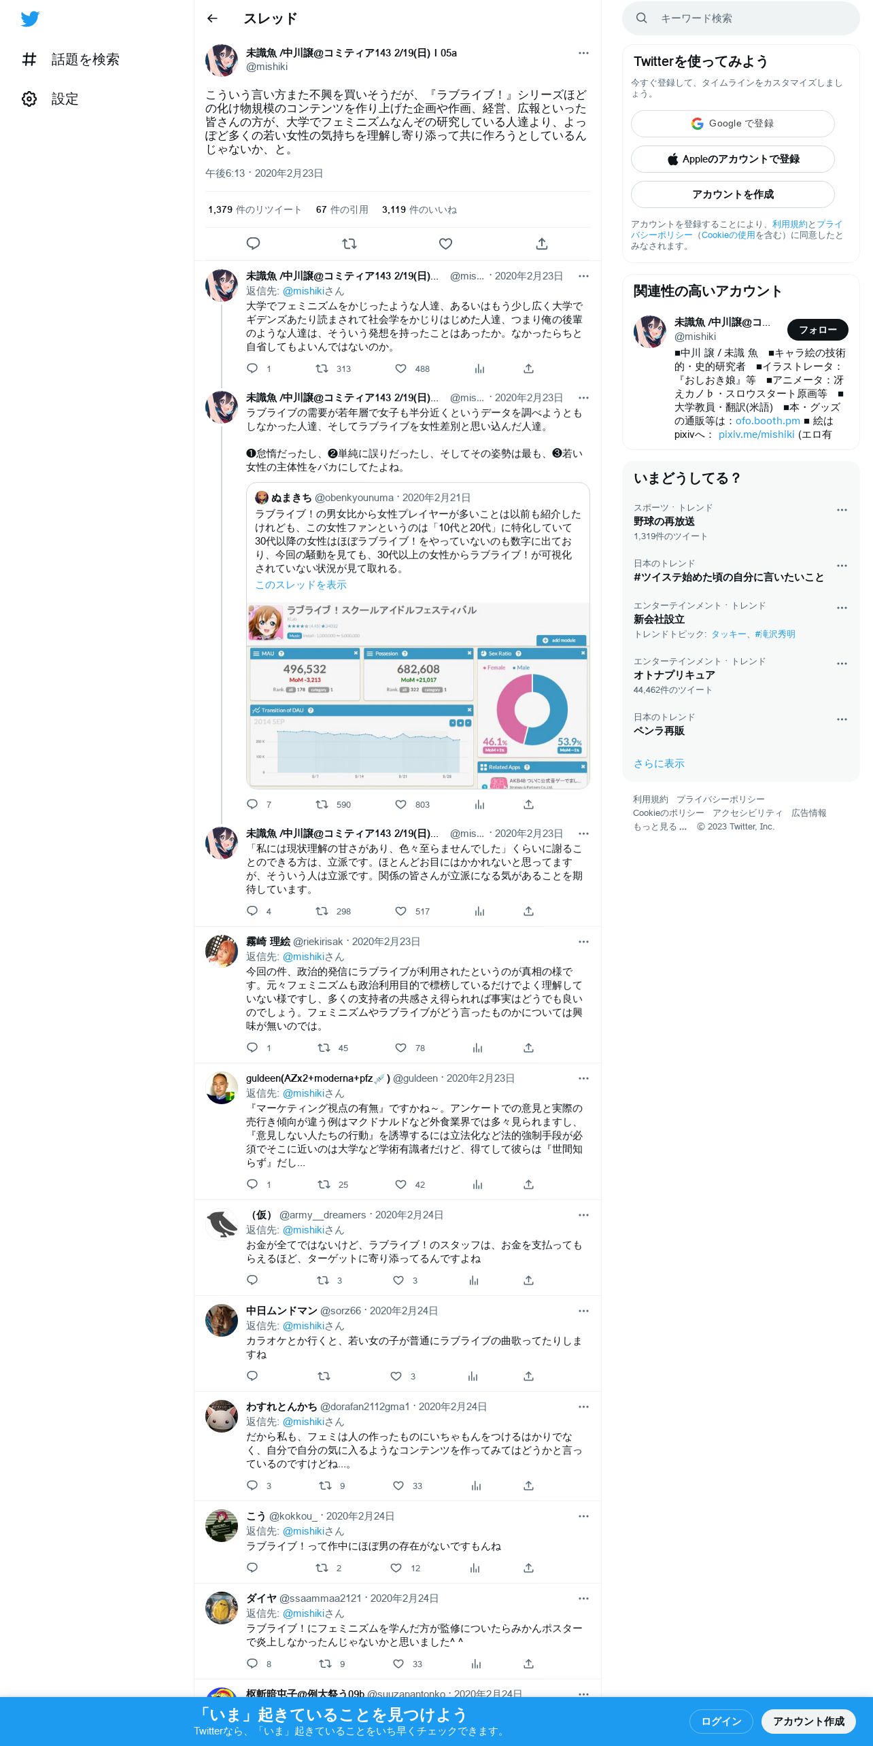Open more options on main tweet
This screenshot has height=1746, width=873.
583,53
